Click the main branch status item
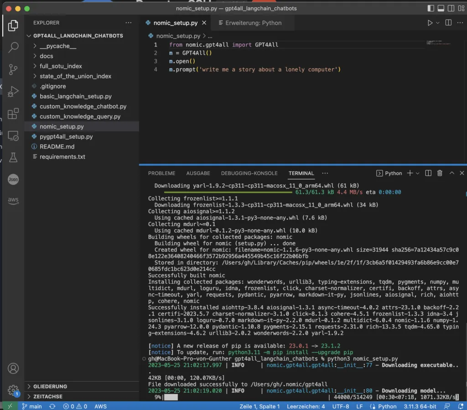 point(32,406)
